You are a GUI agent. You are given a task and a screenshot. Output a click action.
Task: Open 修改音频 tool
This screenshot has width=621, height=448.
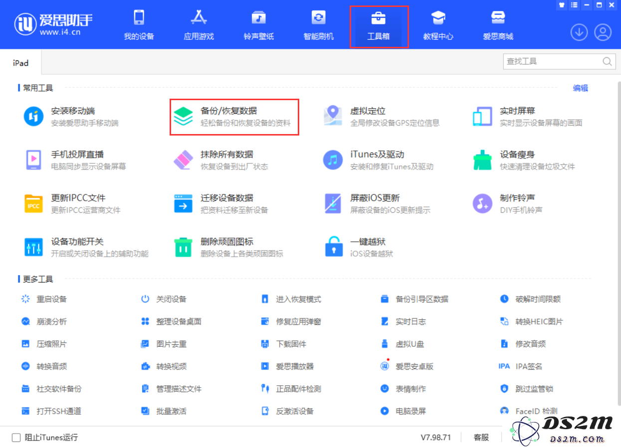point(523,344)
